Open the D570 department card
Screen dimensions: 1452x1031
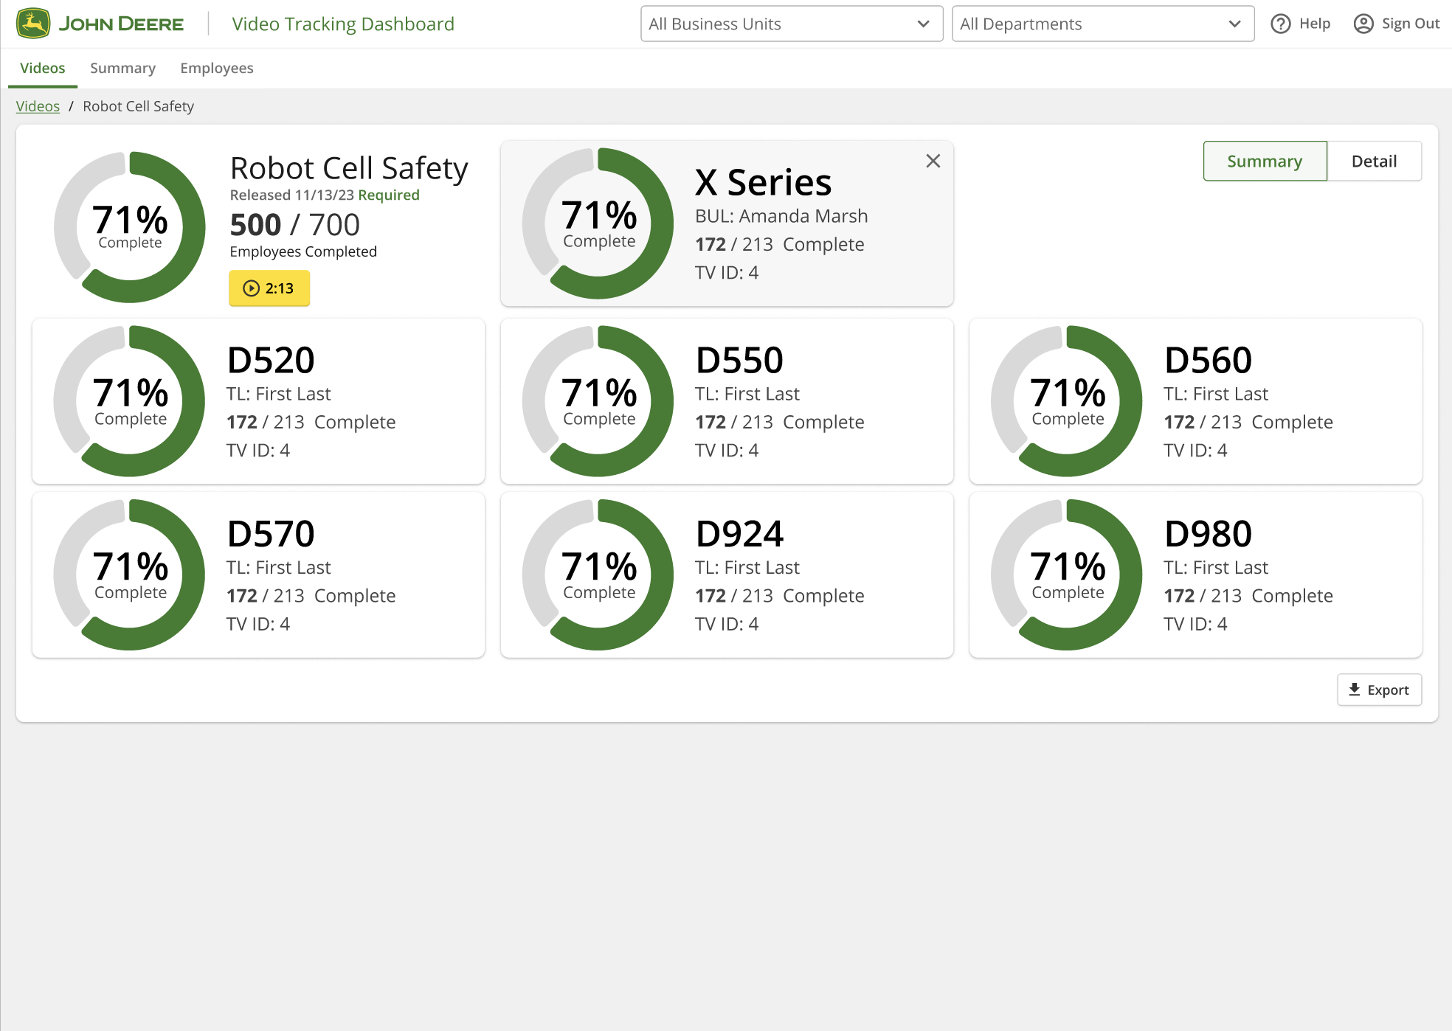258,574
